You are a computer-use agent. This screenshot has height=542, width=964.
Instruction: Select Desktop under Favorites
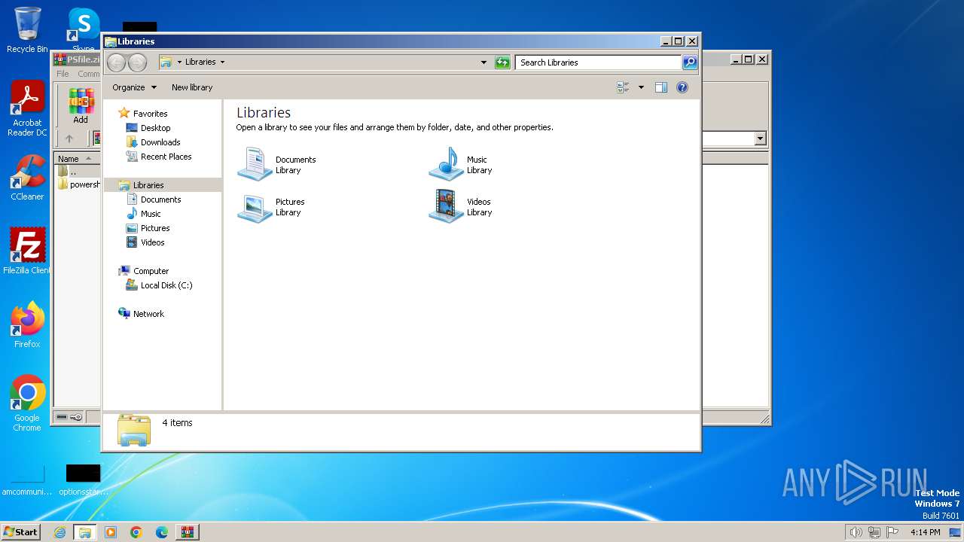[x=155, y=128]
